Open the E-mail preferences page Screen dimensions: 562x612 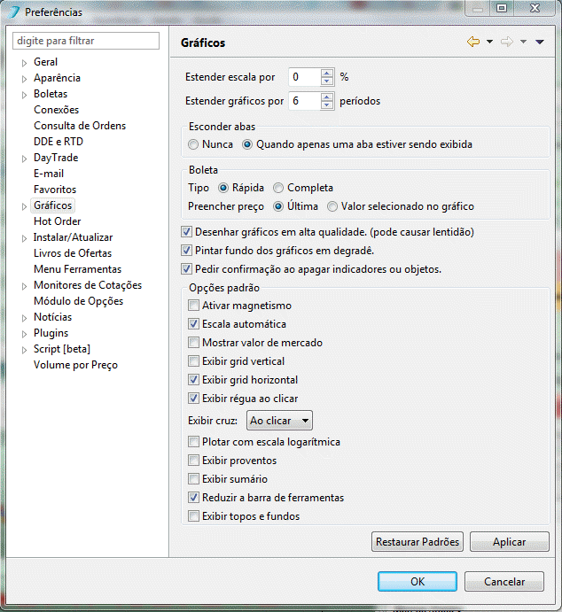49,174
